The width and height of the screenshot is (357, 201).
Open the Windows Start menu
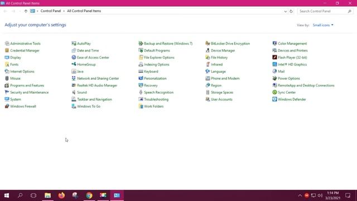click(x=7, y=195)
